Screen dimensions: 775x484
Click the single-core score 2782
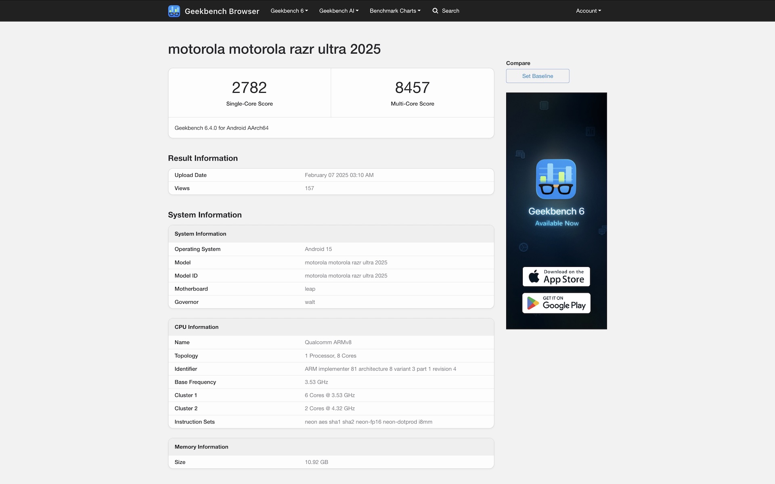(249, 88)
